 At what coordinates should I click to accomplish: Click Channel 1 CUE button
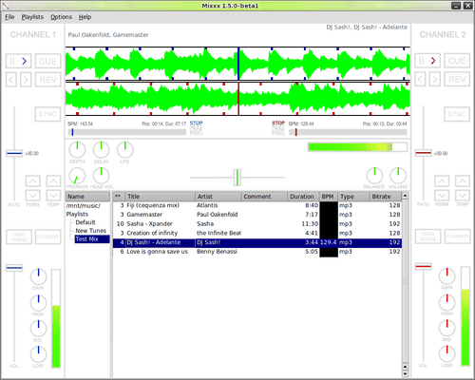point(47,61)
